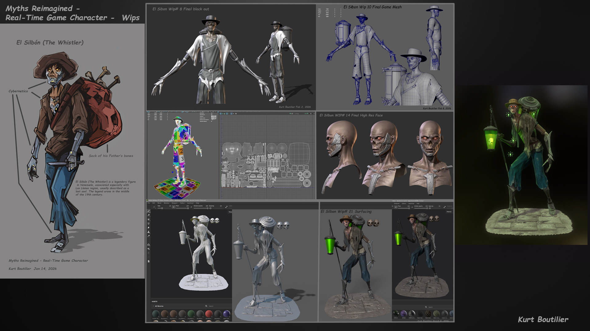Open the Mode menu in left editor

pos(159,203)
